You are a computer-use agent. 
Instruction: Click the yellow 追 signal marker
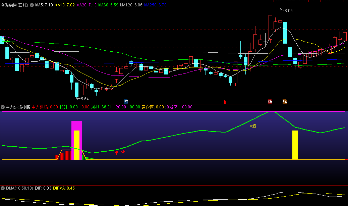(x=253, y=126)
